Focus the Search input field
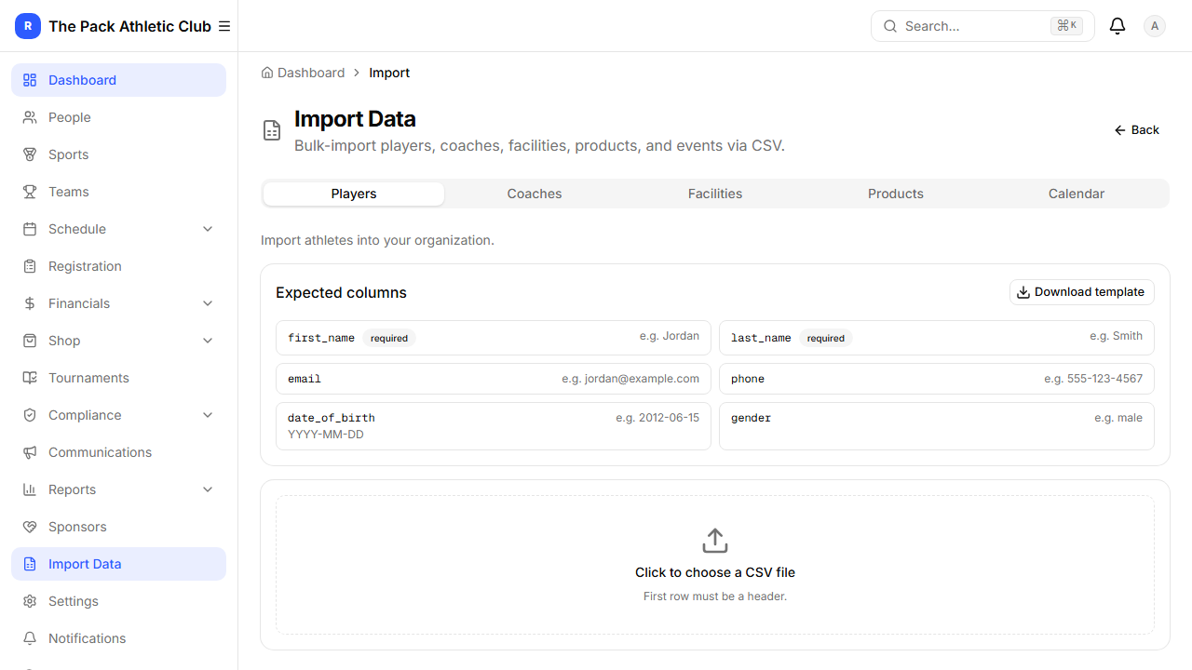Screen dimensions: 1192x670 pos(982,26)
